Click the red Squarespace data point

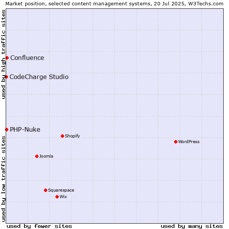[45, 190]
